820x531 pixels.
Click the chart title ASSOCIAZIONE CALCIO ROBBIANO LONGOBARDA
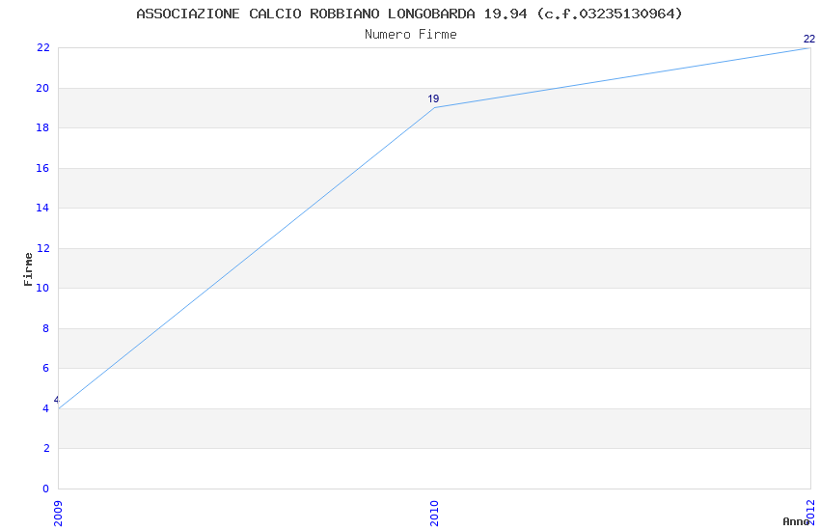[409, 14]
